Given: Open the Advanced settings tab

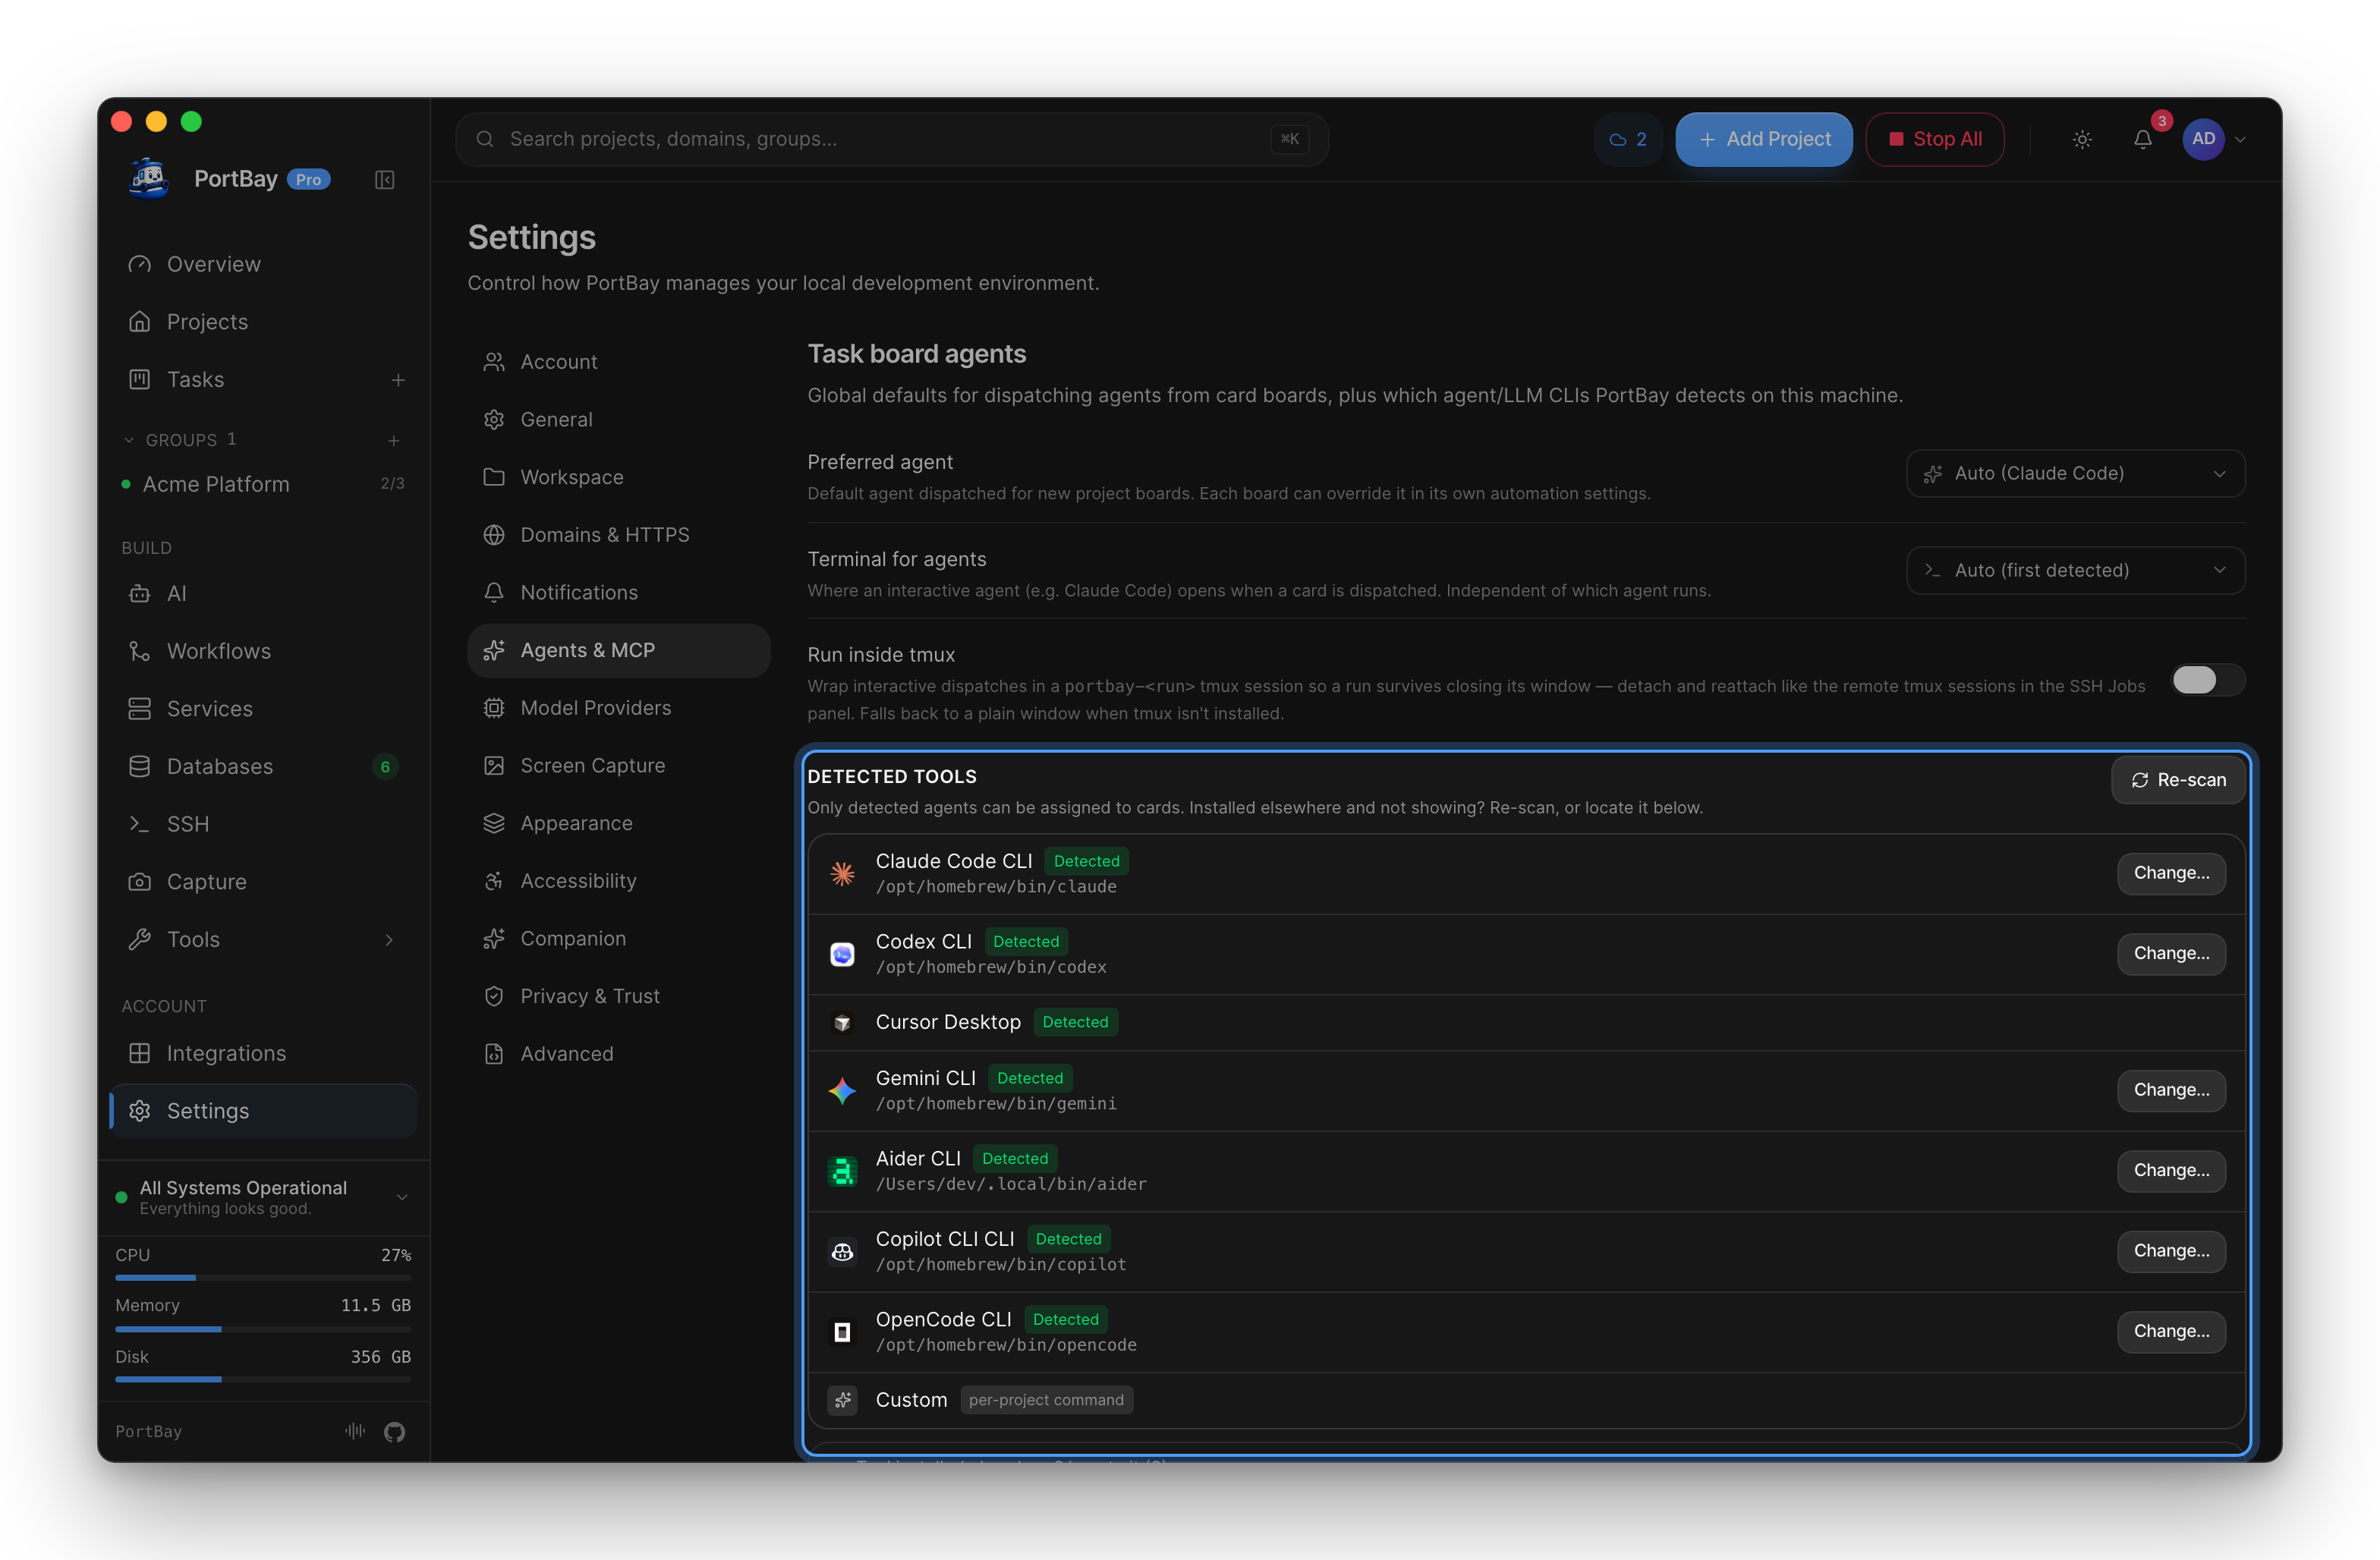Looking at the screenshot, I should click(618, 1054).
